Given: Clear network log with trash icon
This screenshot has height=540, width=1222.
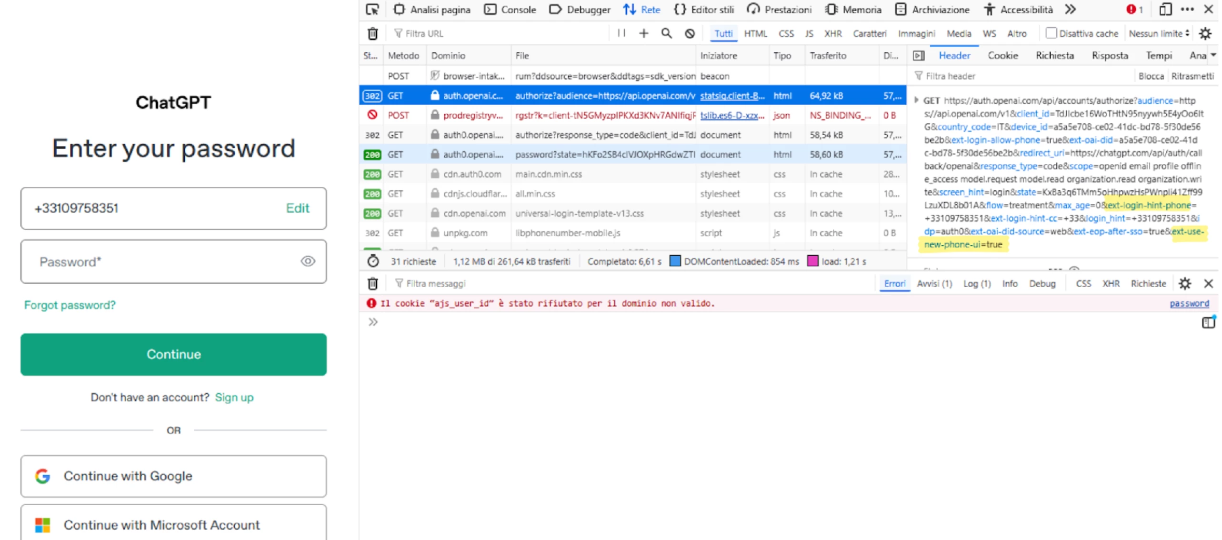Looking at the screenshot, I should click(x=373, y=34).
